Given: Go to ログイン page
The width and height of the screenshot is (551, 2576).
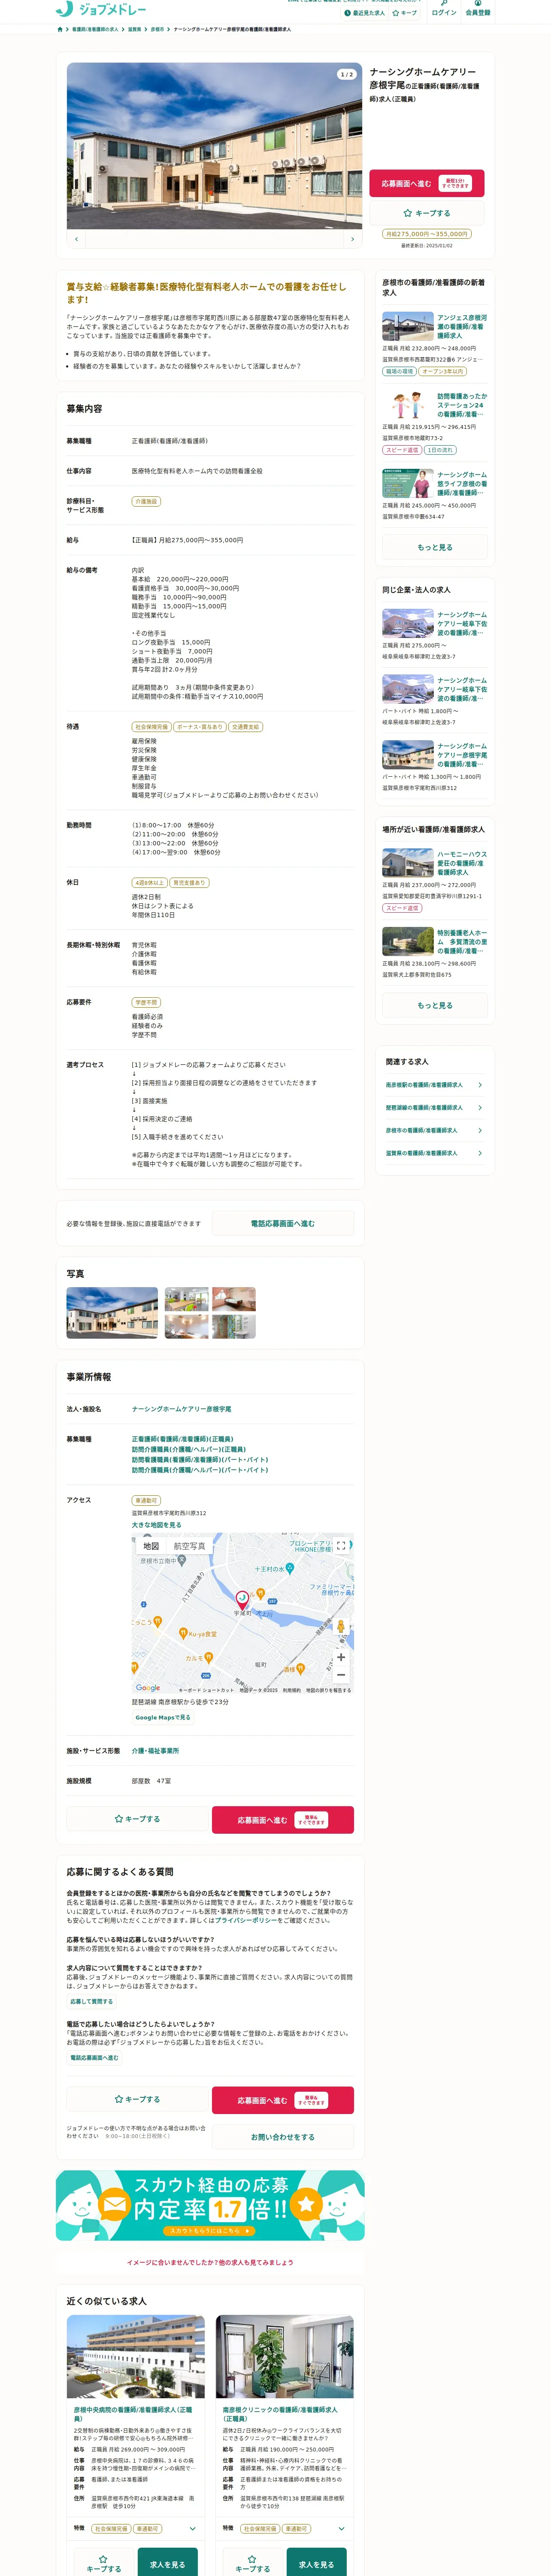Looking at the screenshot, I should pos(444,9).
